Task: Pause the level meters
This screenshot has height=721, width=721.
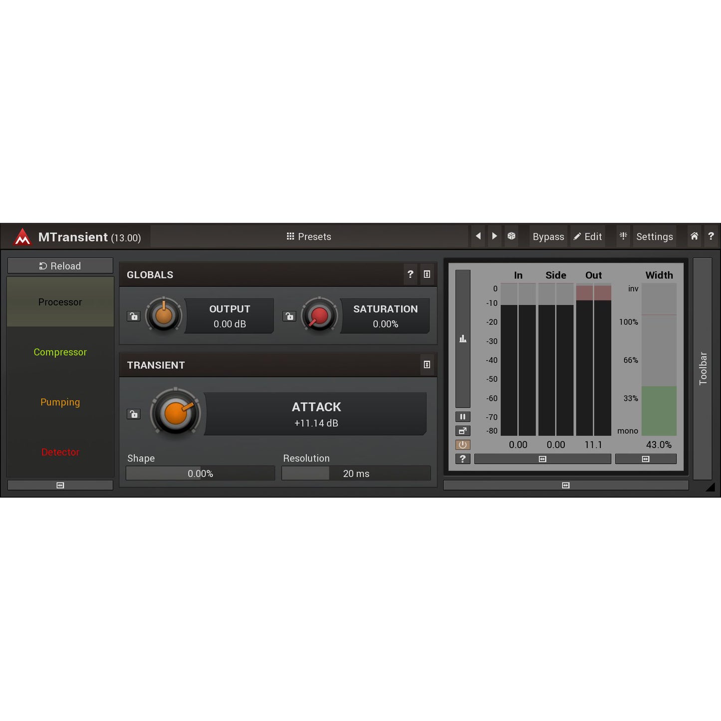Action: point(463,416)
